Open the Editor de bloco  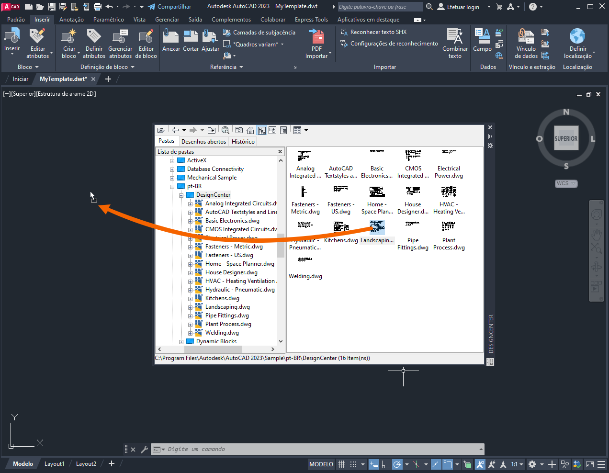coord(146,43)
